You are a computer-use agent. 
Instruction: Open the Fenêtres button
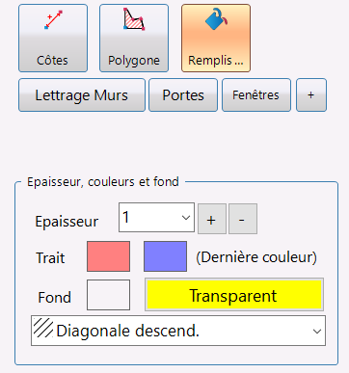coord(256,95)
